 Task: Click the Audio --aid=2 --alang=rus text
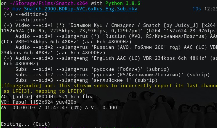[x=51, y=47]
